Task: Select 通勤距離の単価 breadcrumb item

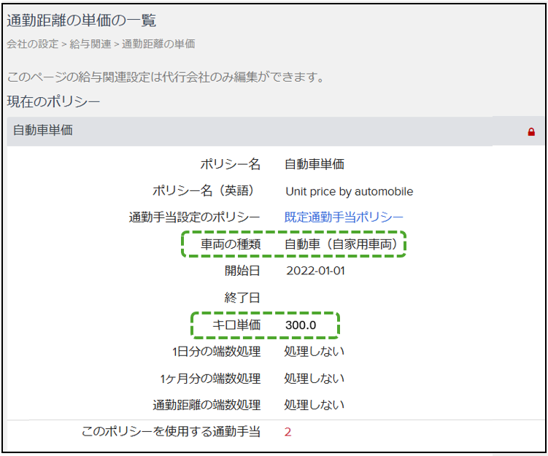Action: (158, 45)
